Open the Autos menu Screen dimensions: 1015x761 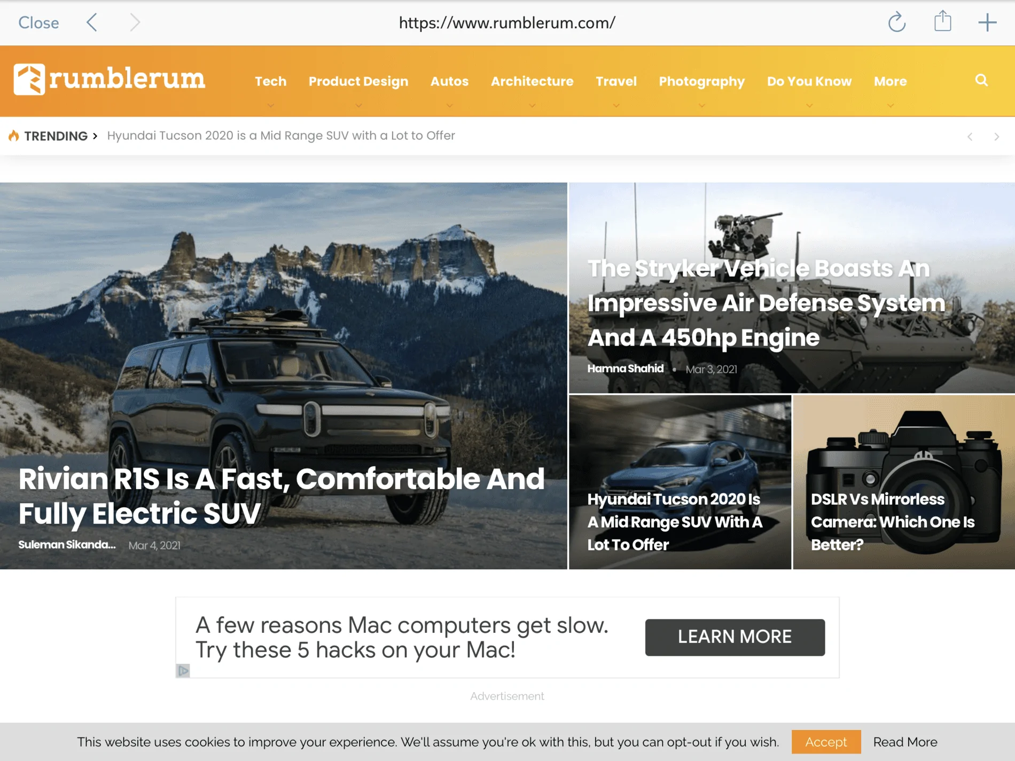(450, 81)
